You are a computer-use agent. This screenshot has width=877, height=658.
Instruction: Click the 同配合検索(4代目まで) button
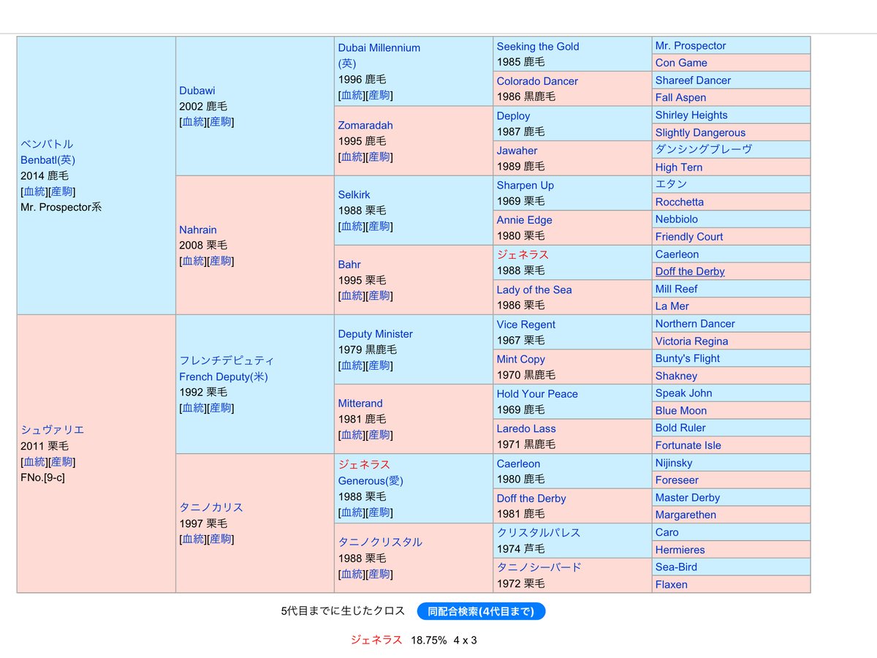tap(481, 611)
